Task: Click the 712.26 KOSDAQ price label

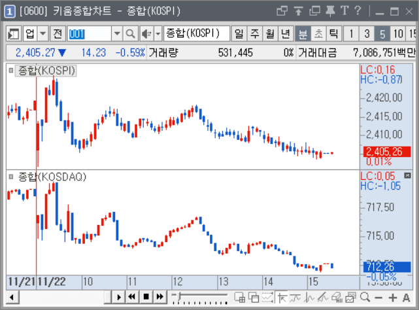Action: (387, 267)
